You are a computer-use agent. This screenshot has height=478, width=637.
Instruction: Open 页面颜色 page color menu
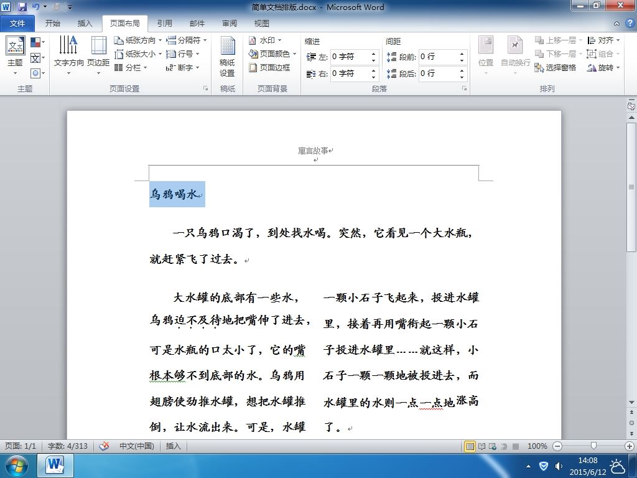(272, 54)
